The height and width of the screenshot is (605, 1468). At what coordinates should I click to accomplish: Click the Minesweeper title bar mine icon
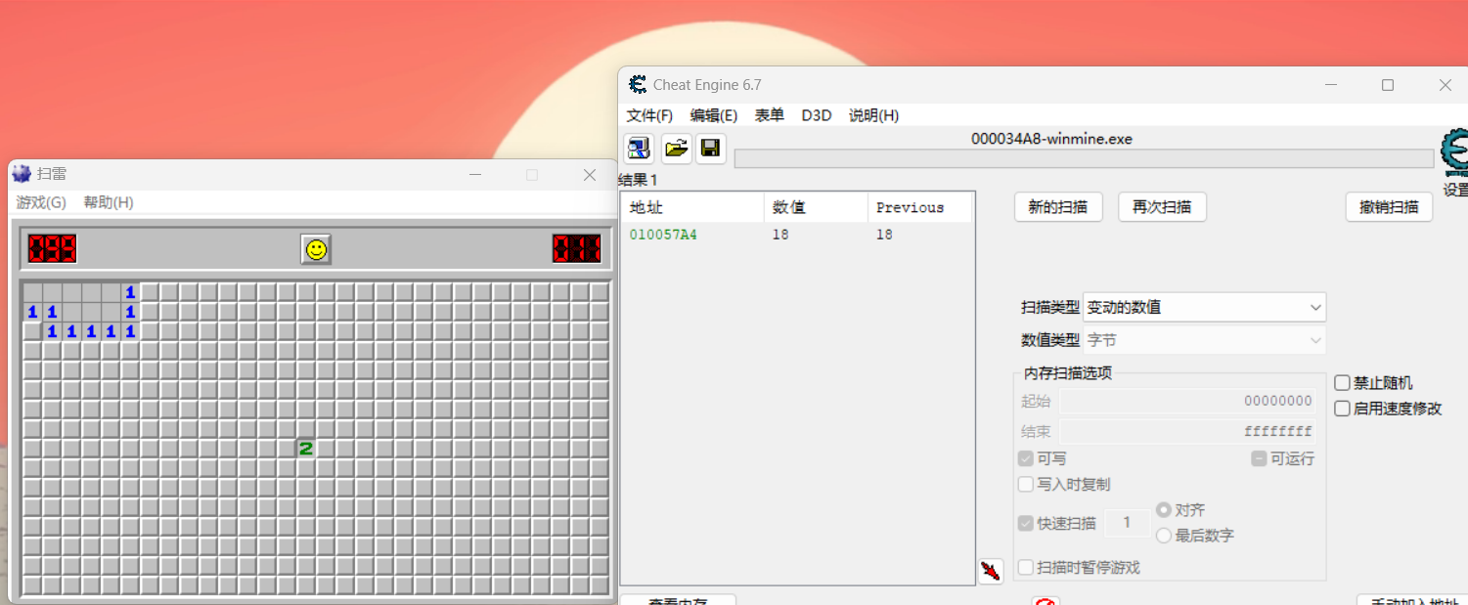click(22, 174)
